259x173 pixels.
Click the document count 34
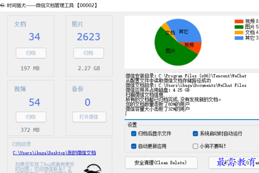(34, 37)
